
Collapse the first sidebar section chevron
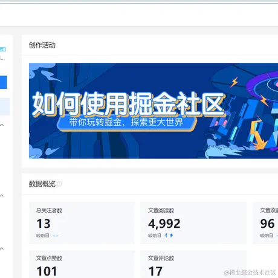(x=2, y=125)
